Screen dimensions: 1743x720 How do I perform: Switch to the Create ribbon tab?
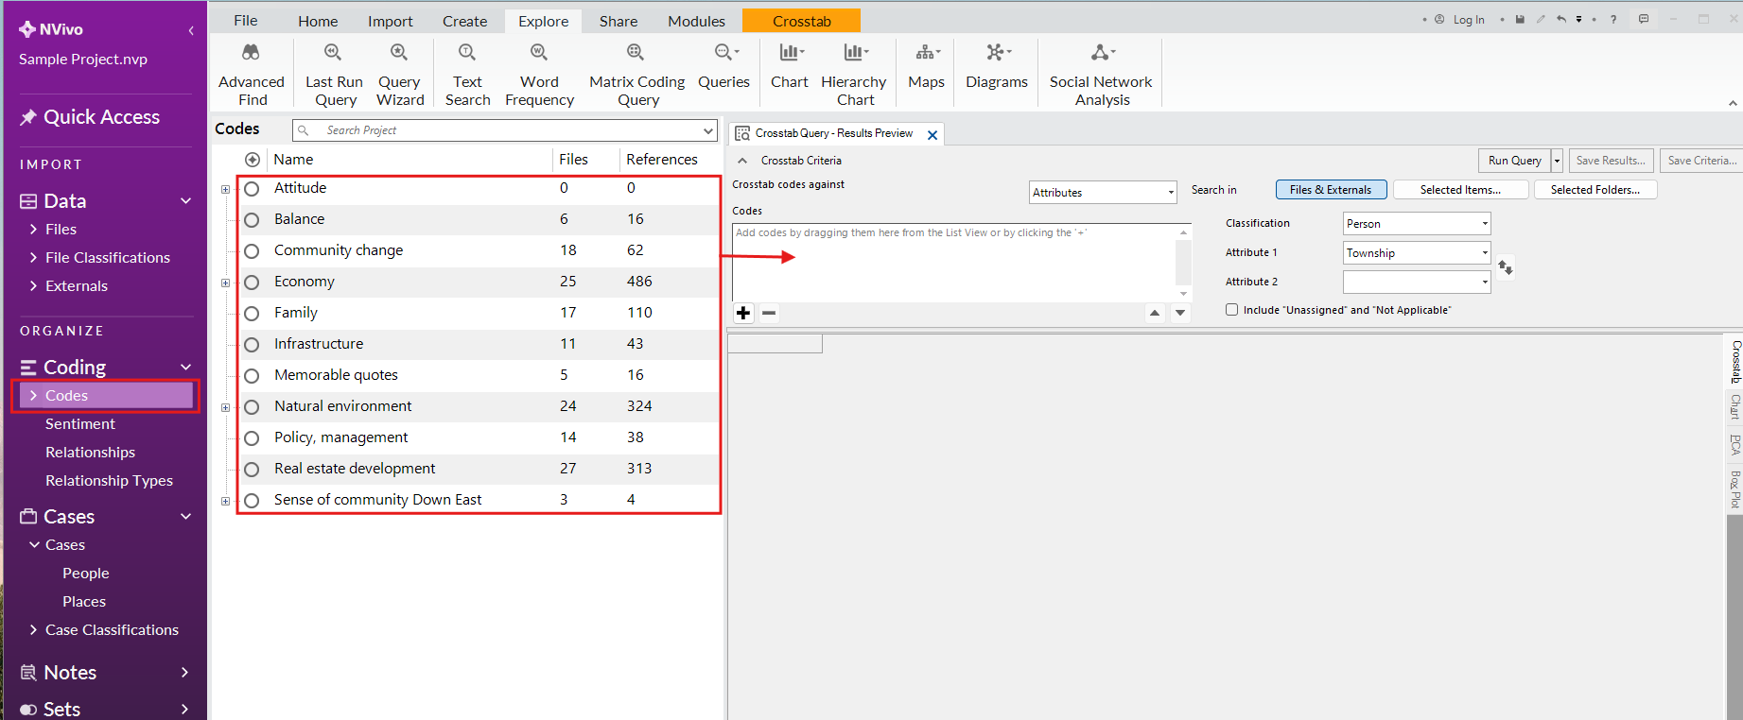(x=465, y=21)
